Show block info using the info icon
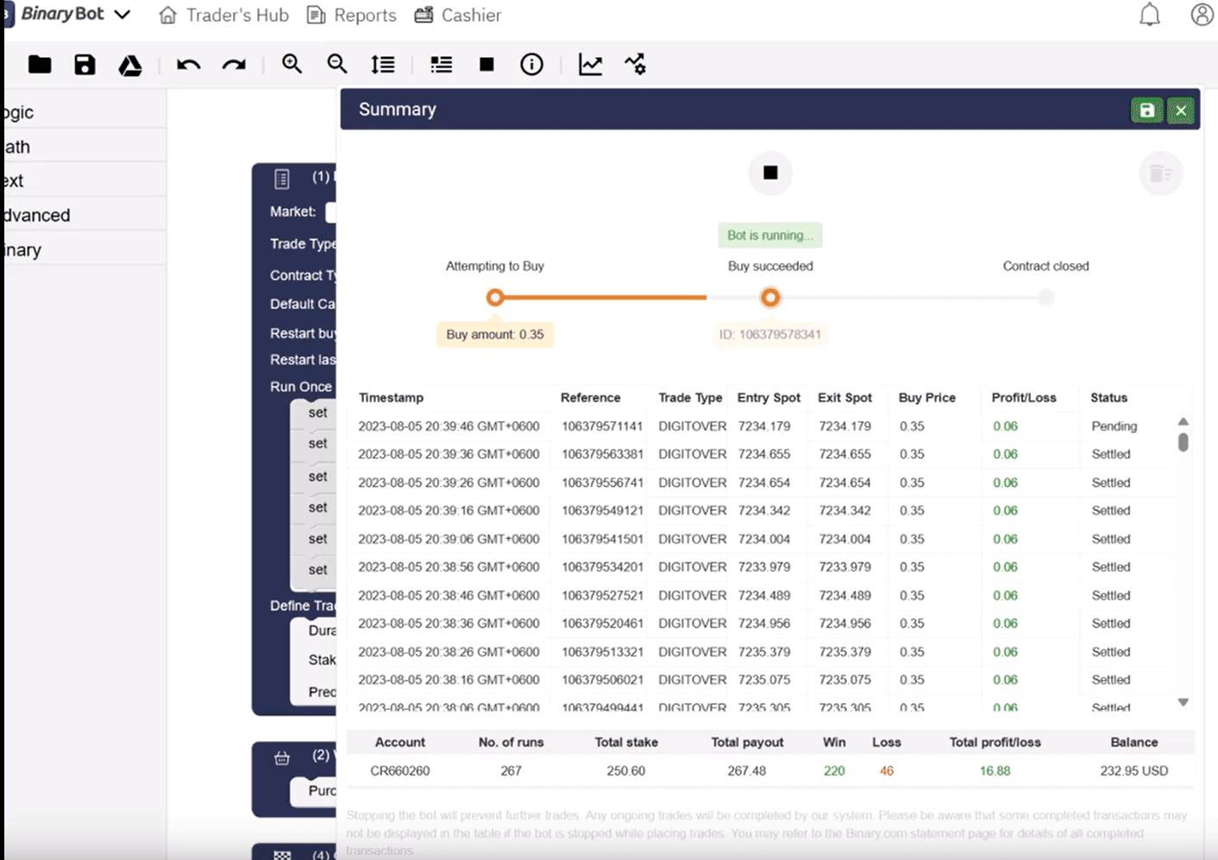This screenshot has height=860, width=1218. coord(531,64)
